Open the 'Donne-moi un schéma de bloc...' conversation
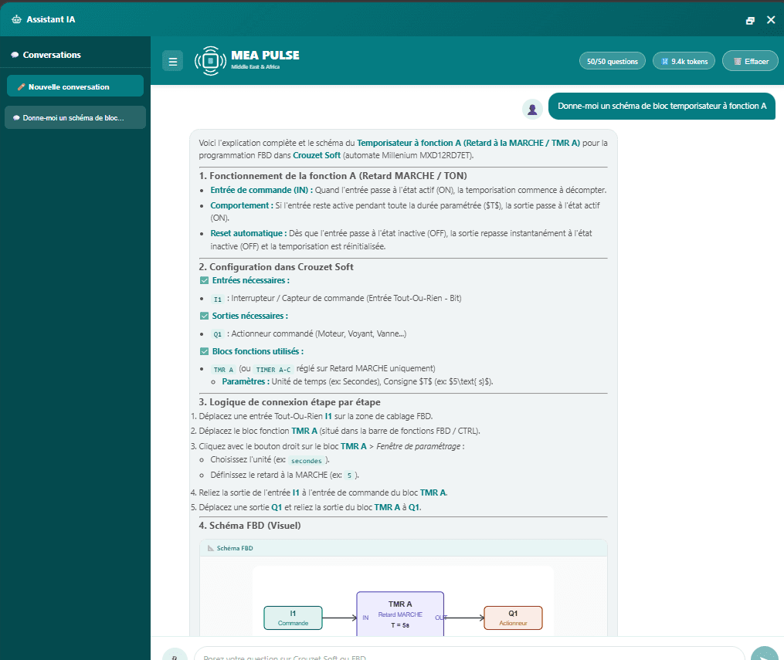The image size is (784, 660). pyautogui.click(x=75, y=117)
